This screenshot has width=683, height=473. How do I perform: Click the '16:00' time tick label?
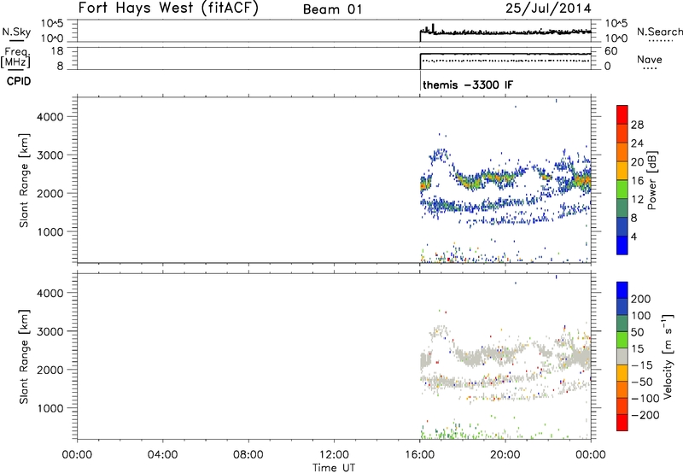(419, 455)
